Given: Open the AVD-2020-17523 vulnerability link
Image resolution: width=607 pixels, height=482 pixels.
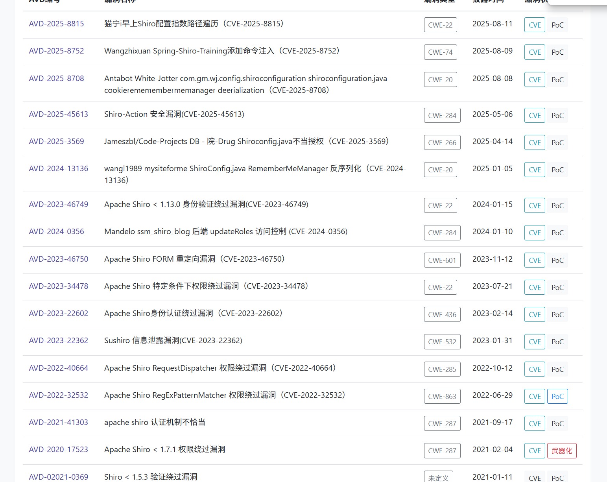Looking at the screenshot, I should pos(59,449).
